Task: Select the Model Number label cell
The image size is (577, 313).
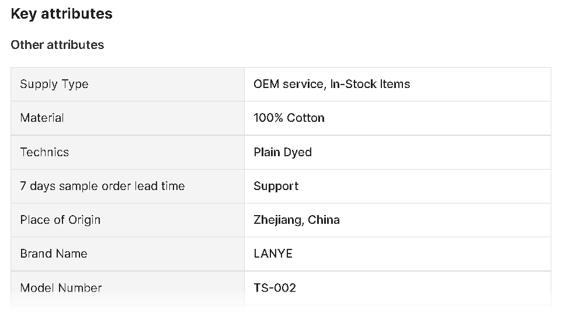Action: pyautogui.click(x=128, y=288)
